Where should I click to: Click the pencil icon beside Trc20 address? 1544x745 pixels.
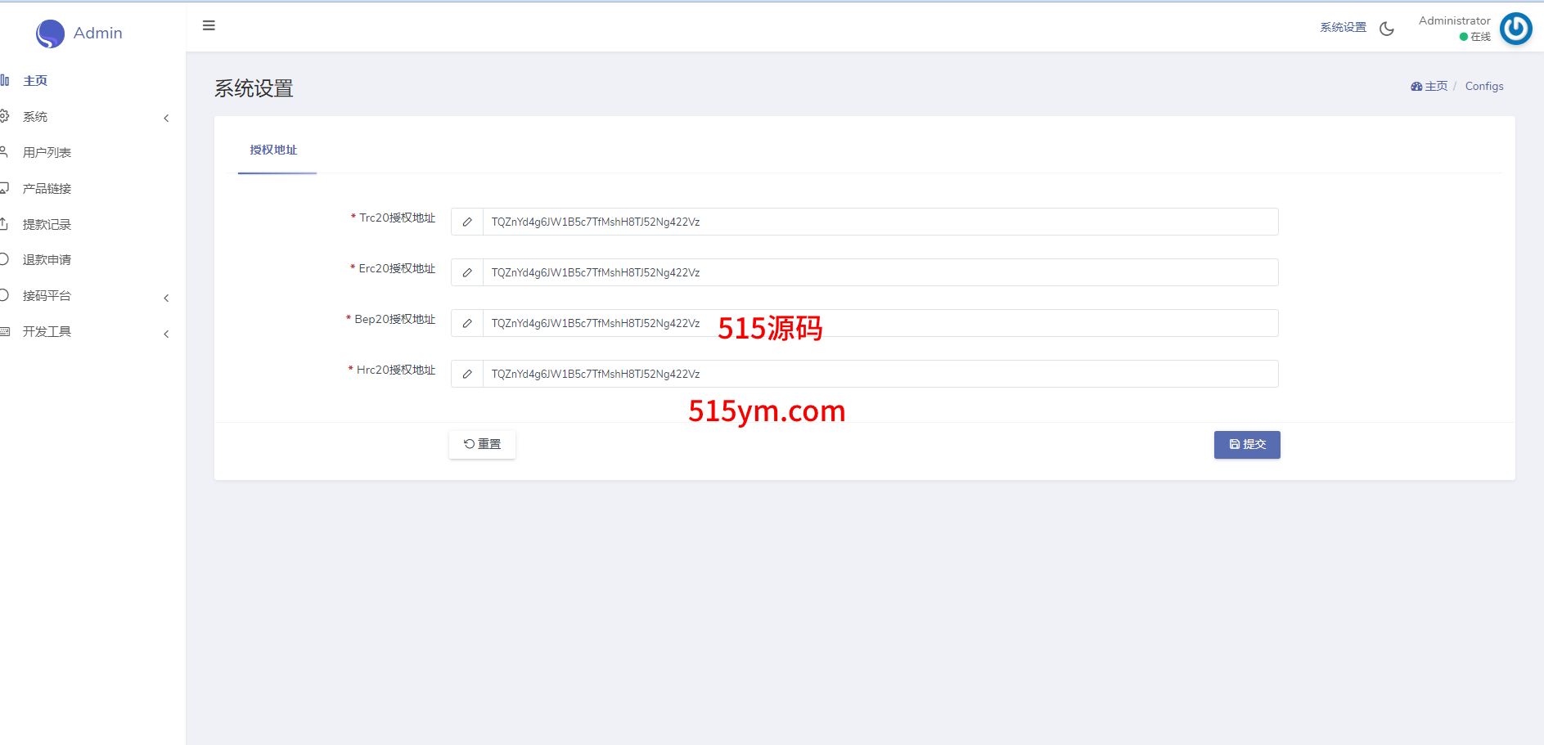coord(467,222)
